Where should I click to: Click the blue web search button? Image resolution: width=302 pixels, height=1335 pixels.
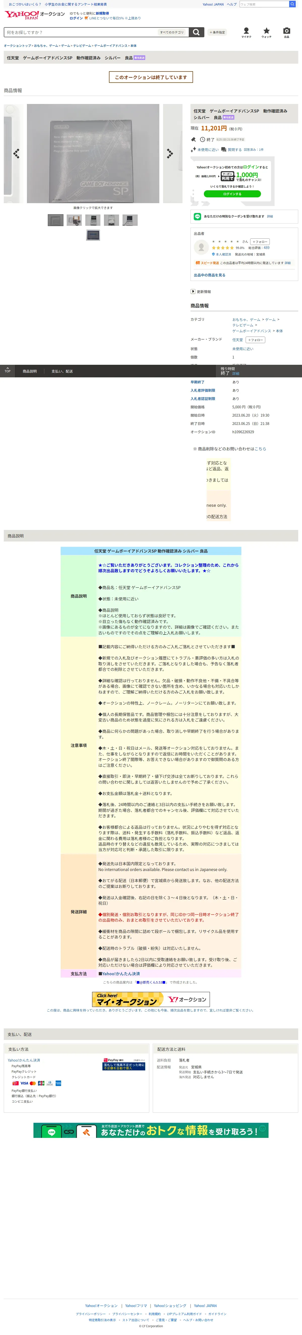click(292, 4)
